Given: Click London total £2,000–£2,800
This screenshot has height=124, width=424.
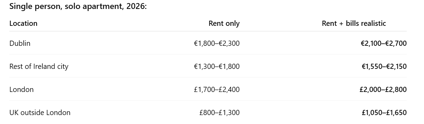Looking at the screenshot, I should (383, 90).
